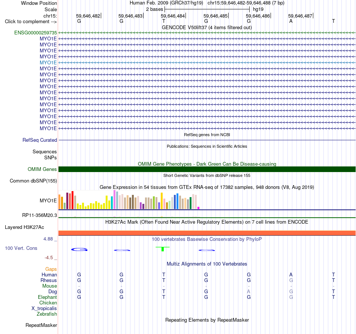Click the 'RefSeq genes from NCBI' title

207,135
